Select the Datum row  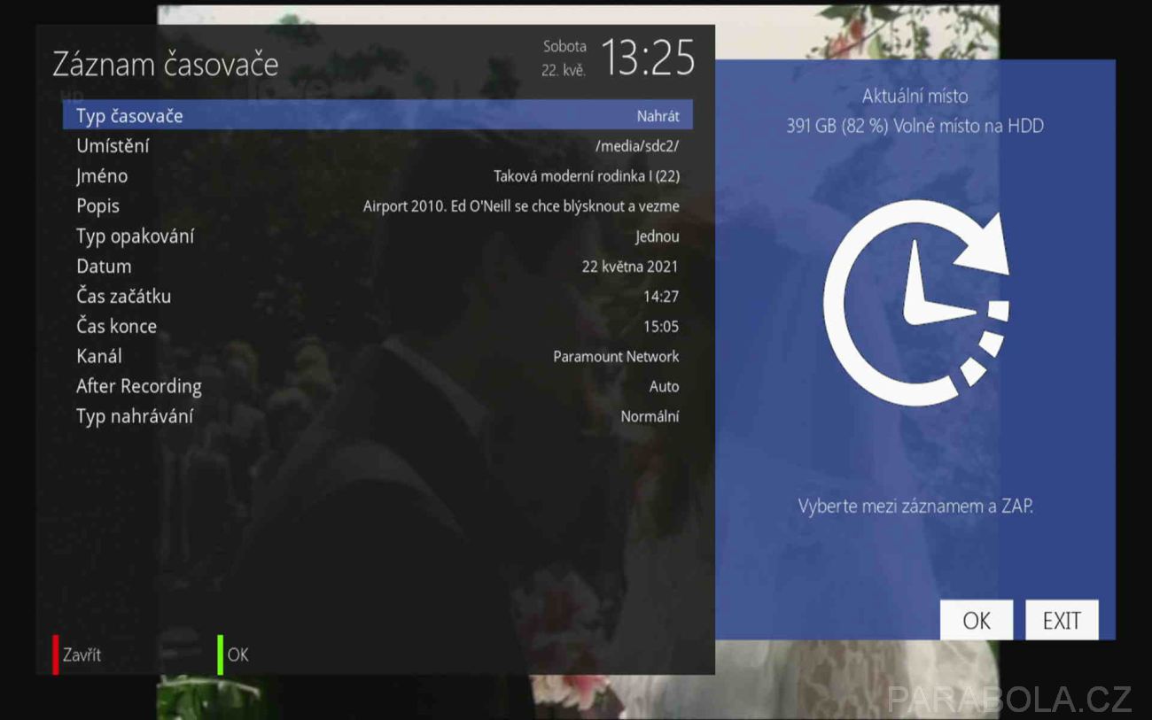(378, 267)
